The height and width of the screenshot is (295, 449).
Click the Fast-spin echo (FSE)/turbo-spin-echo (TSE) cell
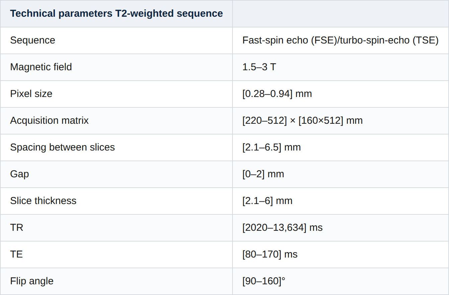click(340, 40)
